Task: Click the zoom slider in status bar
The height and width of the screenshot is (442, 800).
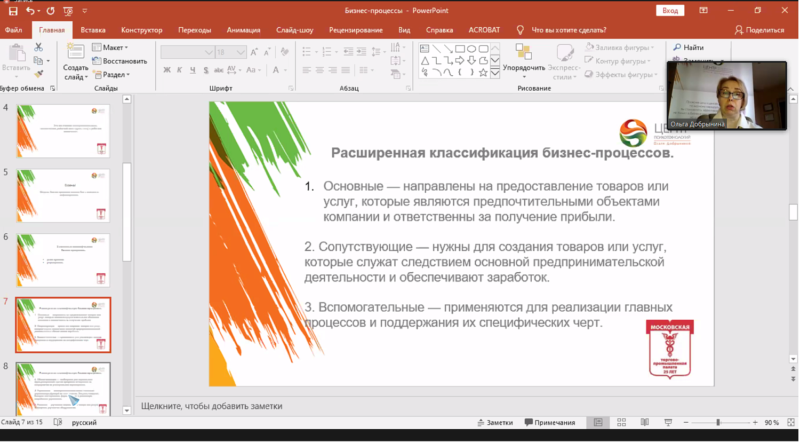Action: coord(721,422)
